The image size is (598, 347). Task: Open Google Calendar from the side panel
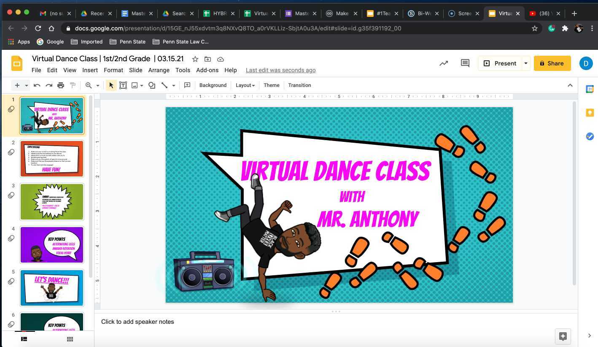590,89
